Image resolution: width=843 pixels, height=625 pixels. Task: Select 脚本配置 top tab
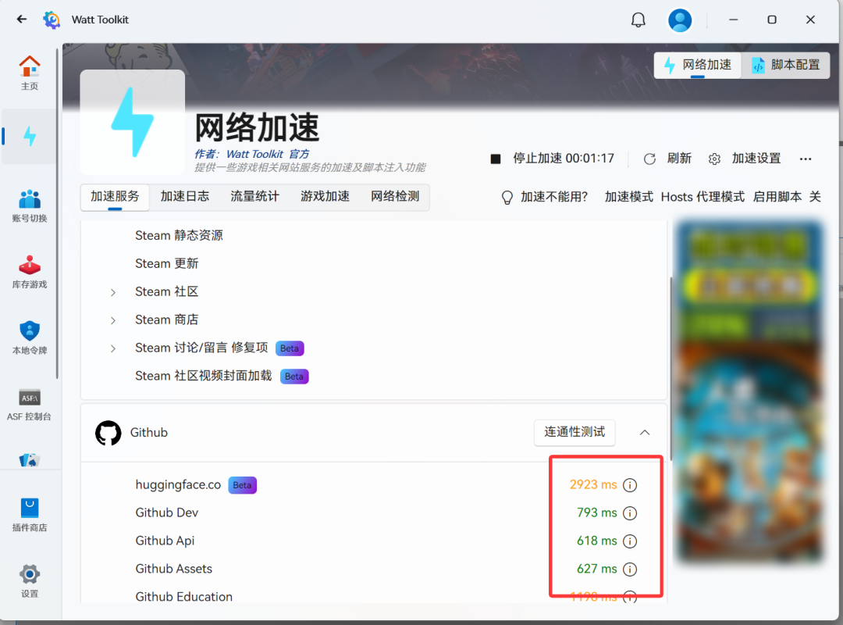pos(785,65)
